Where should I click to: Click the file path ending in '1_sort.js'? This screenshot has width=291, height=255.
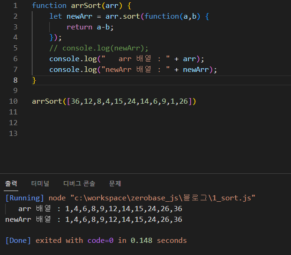point(163,198)
